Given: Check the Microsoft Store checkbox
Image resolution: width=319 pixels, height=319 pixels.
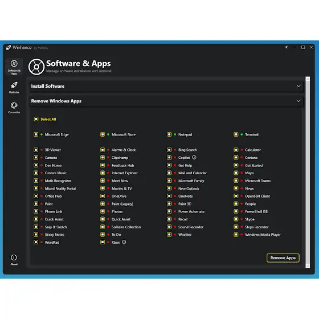Looking at the screenshot, I should (103, 134).
